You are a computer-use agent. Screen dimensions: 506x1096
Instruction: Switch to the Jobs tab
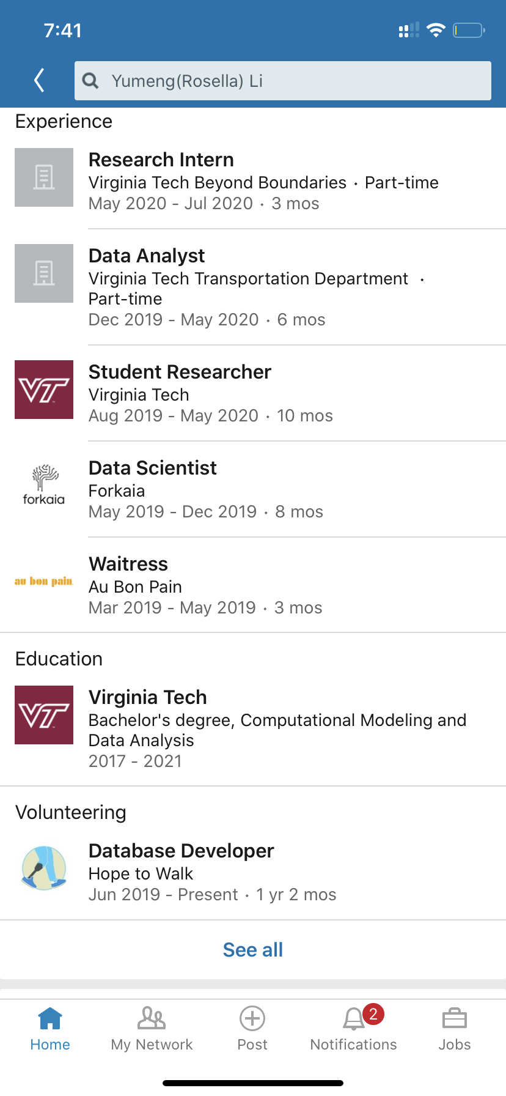[x=455, y=1029]
